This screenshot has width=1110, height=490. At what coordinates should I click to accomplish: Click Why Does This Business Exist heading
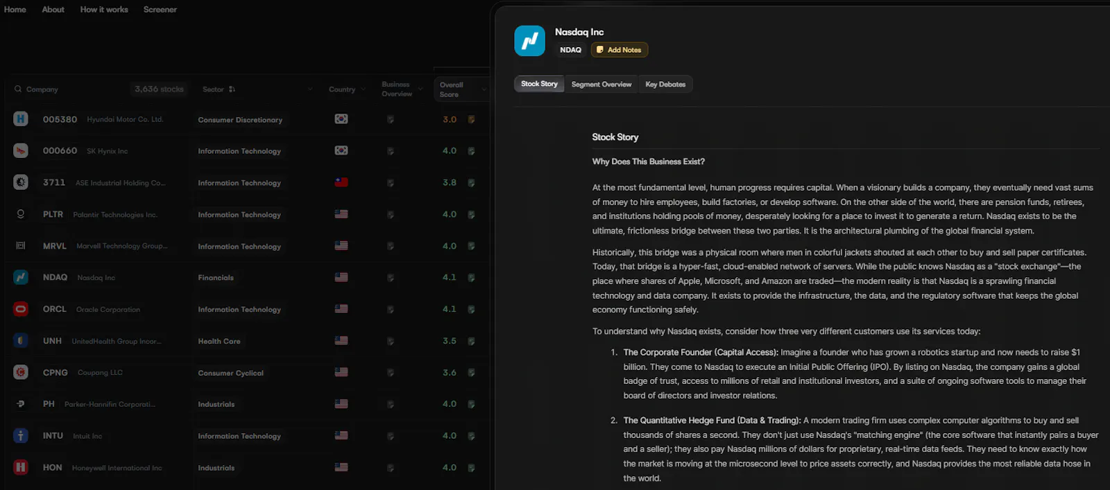[x=648, y=161]
